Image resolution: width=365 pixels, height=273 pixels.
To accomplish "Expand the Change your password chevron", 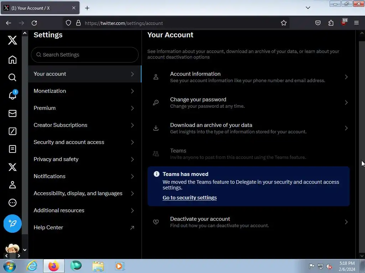I will [x=346, y=103].
